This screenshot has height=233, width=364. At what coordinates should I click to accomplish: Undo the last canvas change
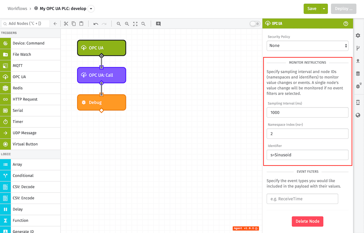[x=96, y=24]
